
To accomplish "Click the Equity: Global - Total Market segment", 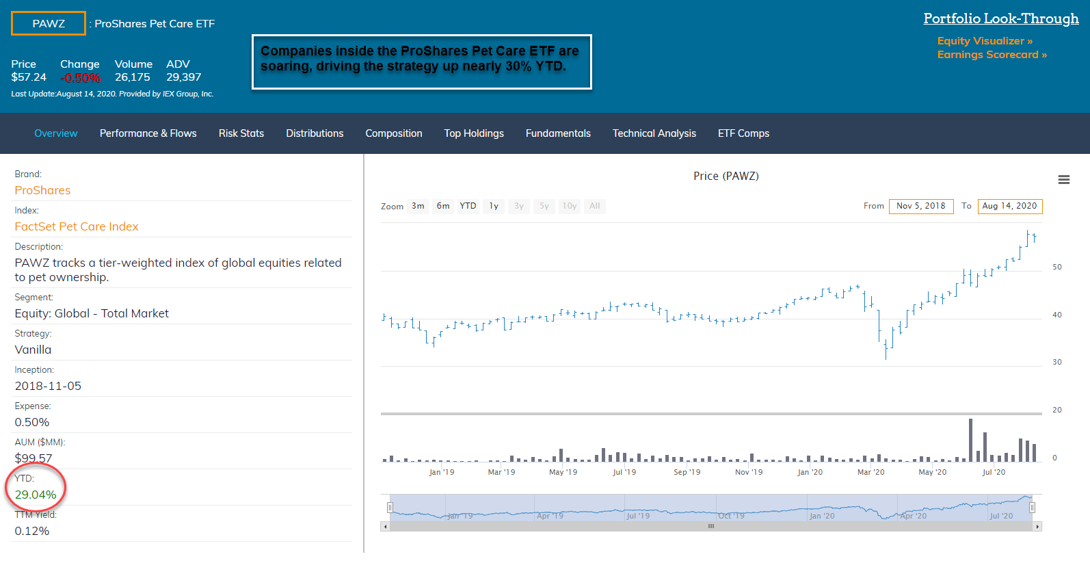I will (x=92, y=313).
